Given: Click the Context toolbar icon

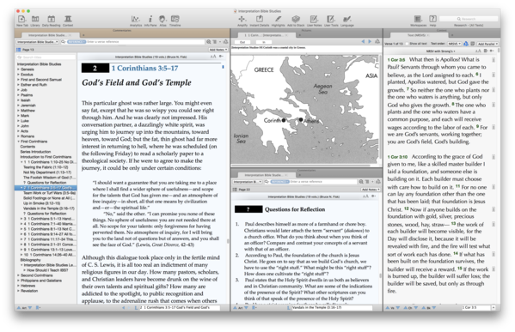Looking at the screenshot, I should coord(68,20).
